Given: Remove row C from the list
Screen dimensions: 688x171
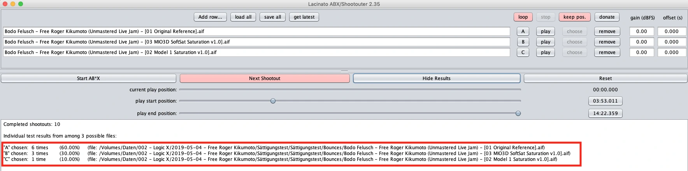Looking at the screenshot, I should click(607, 52).
